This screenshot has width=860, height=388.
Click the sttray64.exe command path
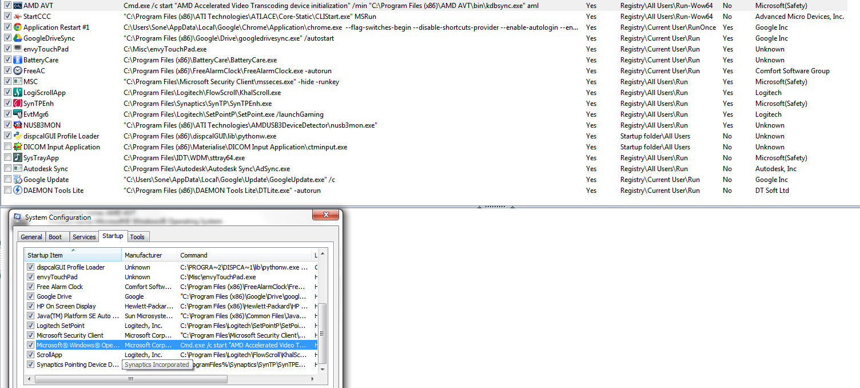click(x=184, y=158)
